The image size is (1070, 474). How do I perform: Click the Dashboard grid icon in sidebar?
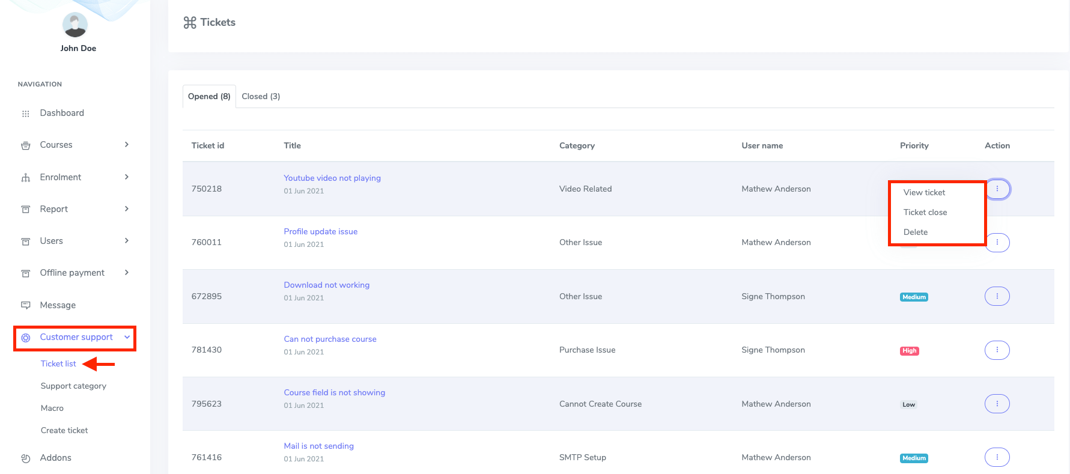[x=25, y=114]
